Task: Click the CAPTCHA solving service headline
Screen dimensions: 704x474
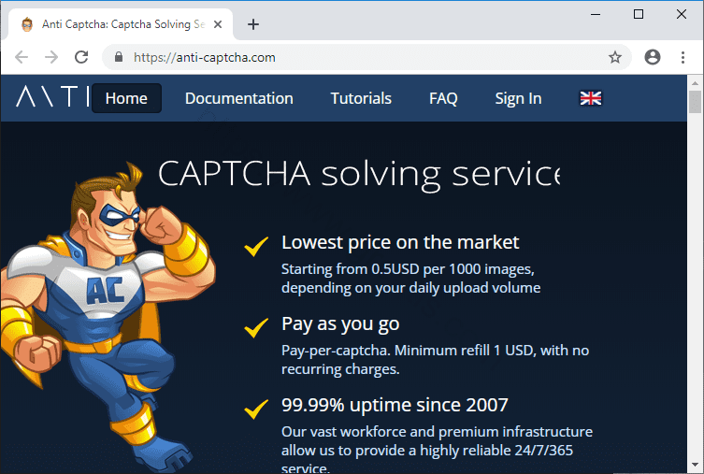Action: [359, 174]
